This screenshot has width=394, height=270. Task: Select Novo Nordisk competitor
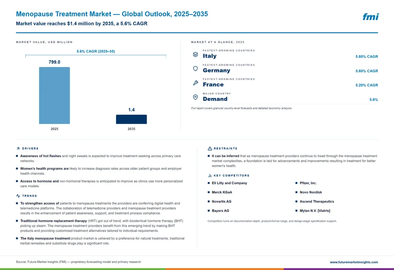310,193
